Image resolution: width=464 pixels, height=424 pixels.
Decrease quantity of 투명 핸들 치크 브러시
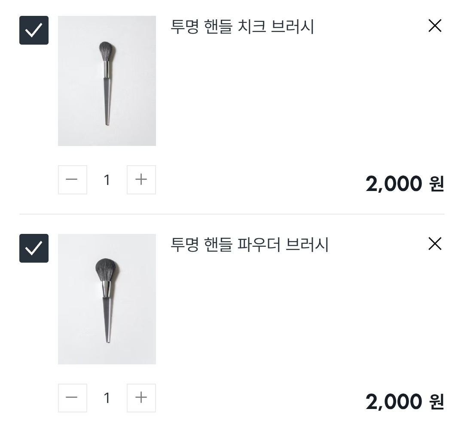72,180
